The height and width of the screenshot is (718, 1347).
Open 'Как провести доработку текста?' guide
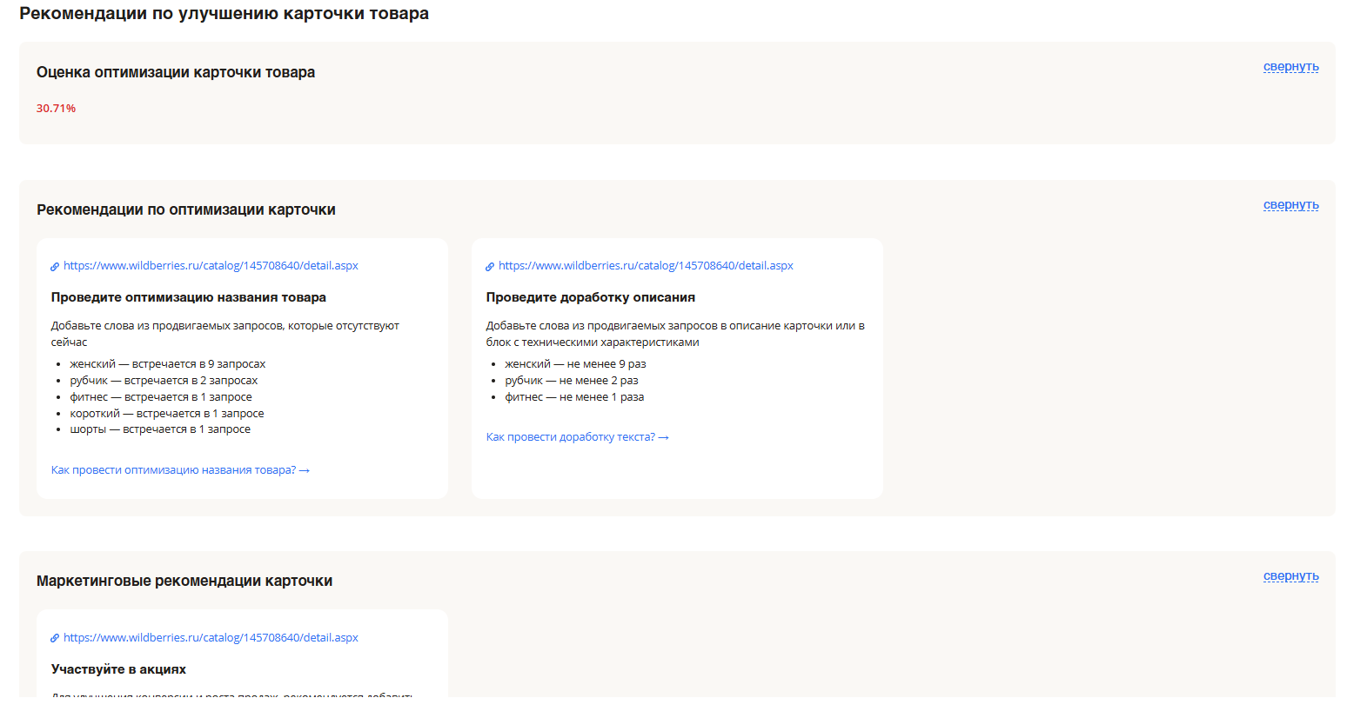(577, 437)
